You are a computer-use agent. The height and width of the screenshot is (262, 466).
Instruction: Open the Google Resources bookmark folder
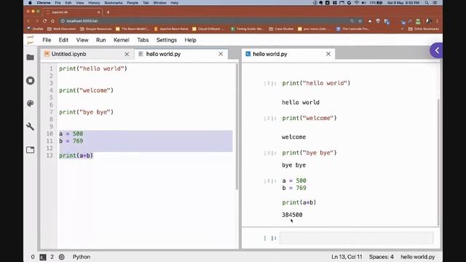pyautogui.click(x=96, y=29)
